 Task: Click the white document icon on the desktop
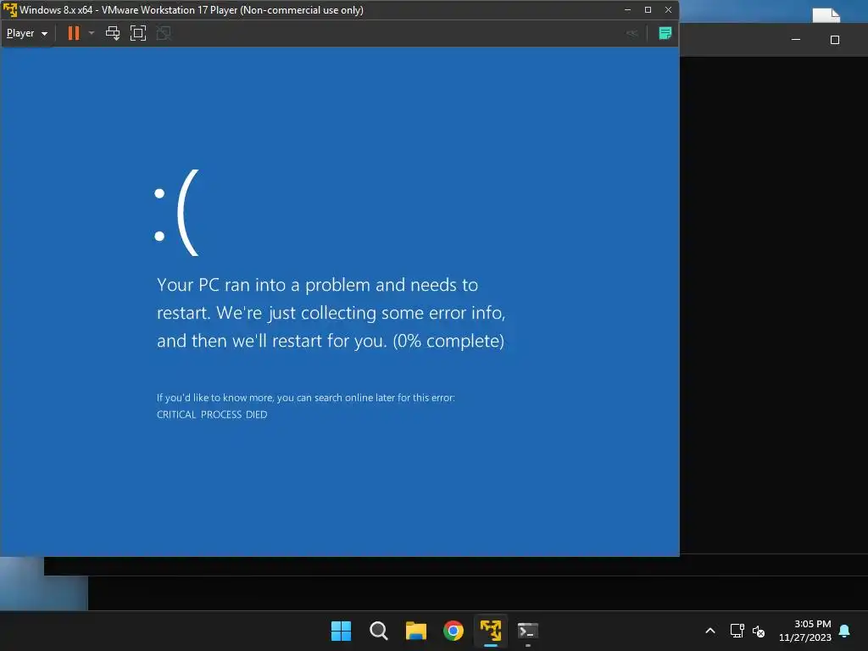pos(826,14)
